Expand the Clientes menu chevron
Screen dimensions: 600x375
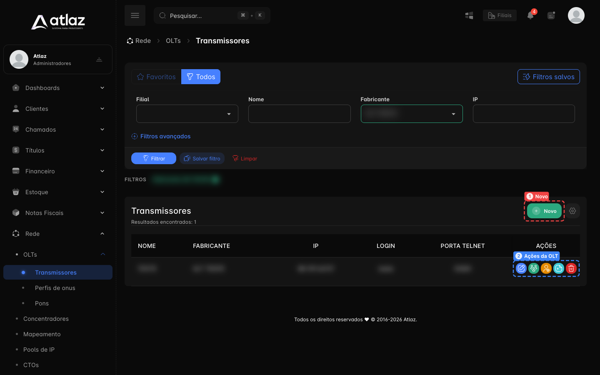point(102,108)
